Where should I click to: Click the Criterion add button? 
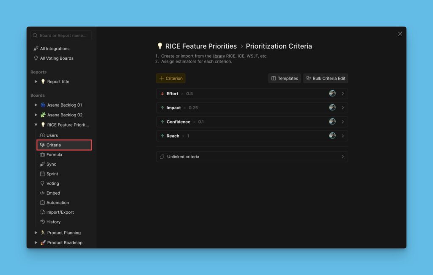pos(170,78)
